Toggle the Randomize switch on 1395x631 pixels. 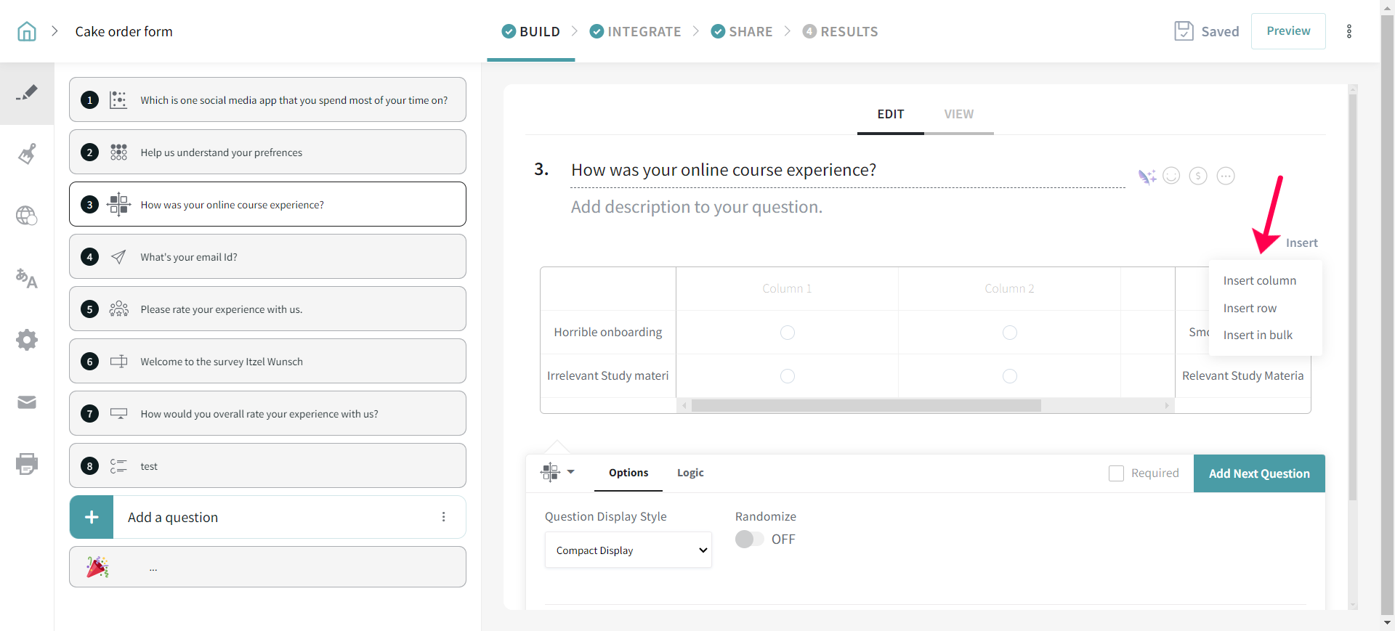pyautogui.click(x=749, y=540)
